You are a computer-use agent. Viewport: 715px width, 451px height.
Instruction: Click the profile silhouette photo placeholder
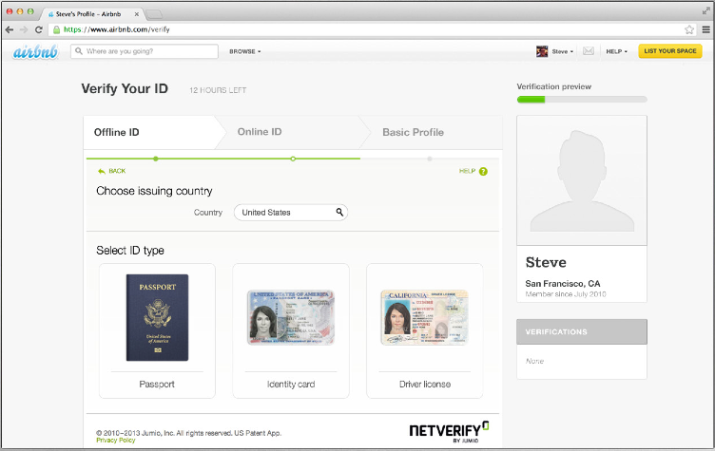[582, 180]
